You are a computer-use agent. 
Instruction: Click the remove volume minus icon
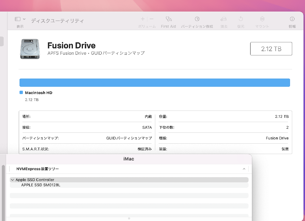click(152, 19)
